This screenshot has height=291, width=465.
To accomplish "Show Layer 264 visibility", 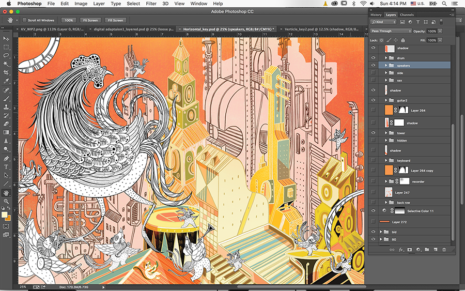I will (374, 110).
